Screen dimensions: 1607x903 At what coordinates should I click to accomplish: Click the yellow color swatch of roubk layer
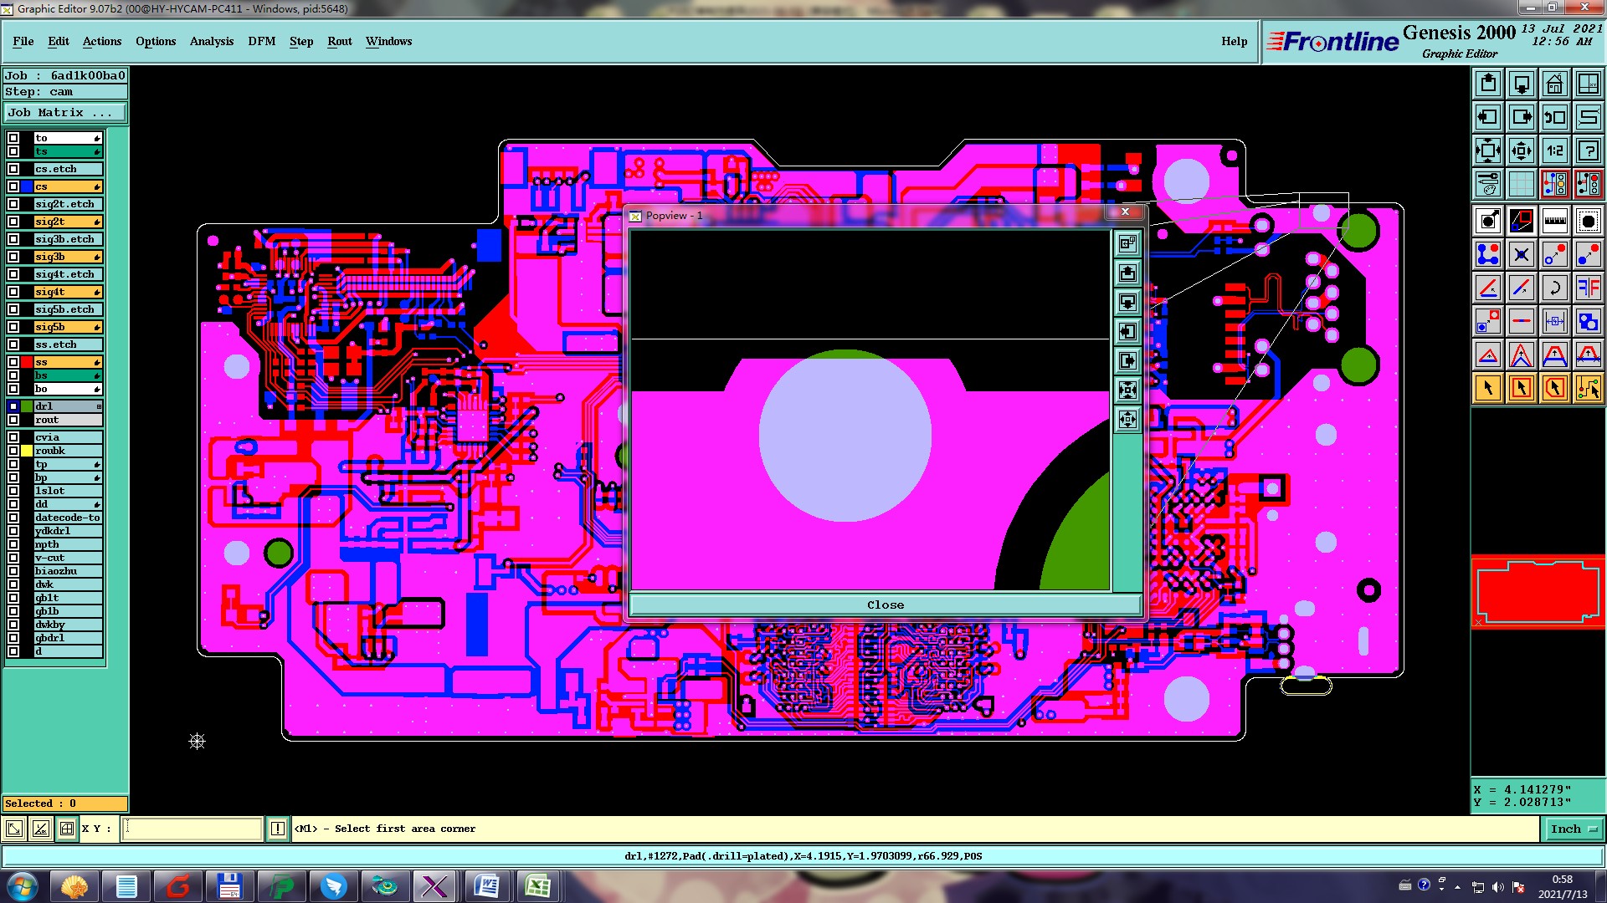coord(27,451)
